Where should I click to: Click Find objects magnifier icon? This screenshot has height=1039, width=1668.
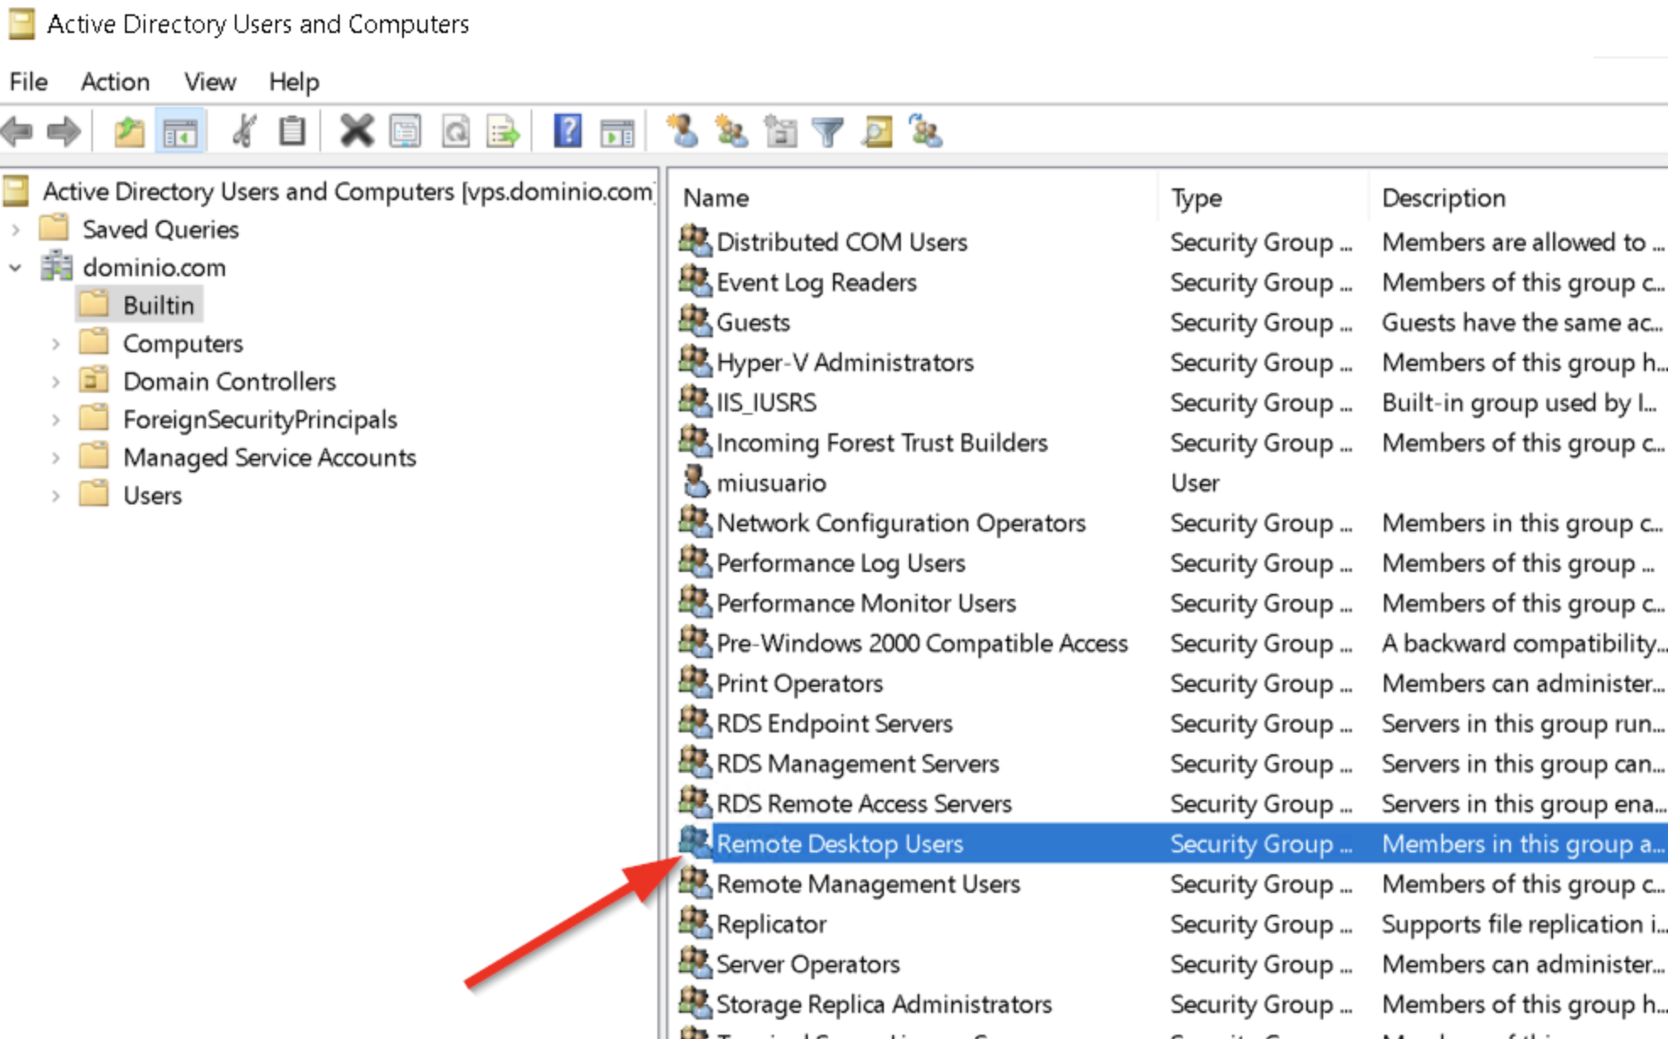pyautogui.click(x=877, y=132)
